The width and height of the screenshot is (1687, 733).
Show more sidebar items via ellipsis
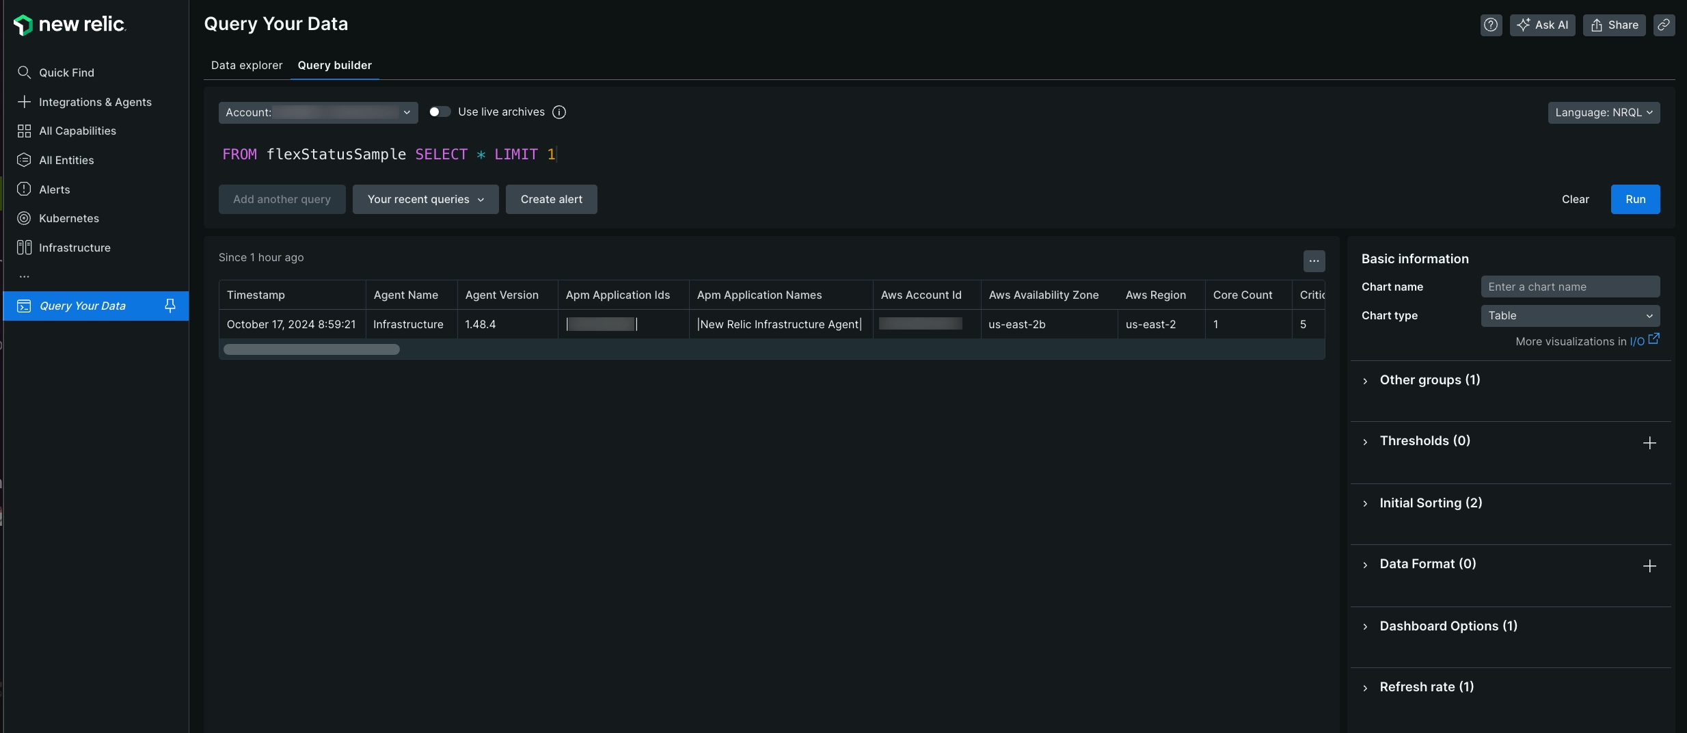pos(25,277)
